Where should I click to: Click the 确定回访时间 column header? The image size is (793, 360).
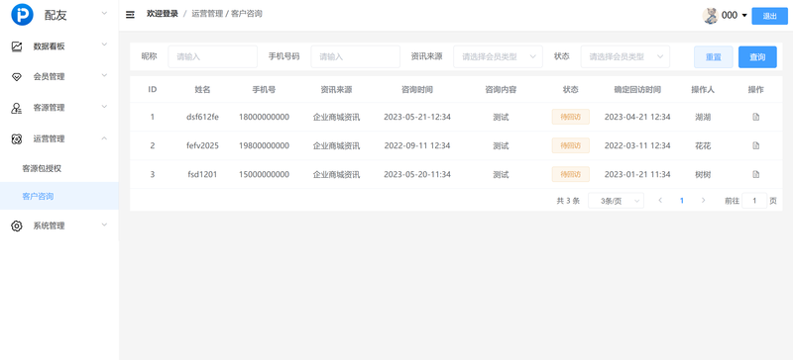637,90
